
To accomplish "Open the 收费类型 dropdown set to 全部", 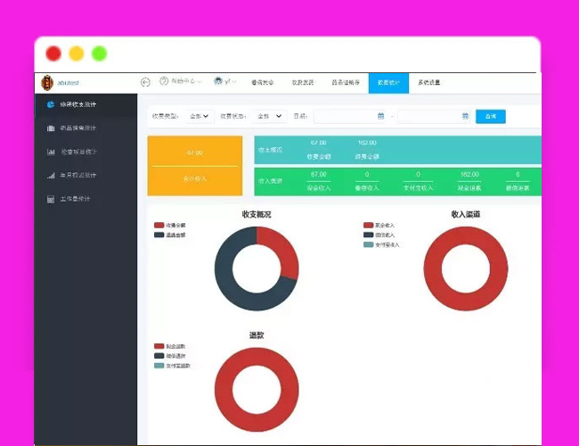I will 200,116.
